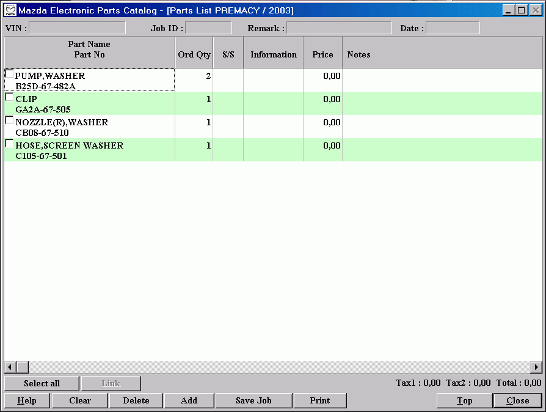Viewport: 546px width, 412px height.
Task: Click the Price column header
Action: [x=323, y=53]
